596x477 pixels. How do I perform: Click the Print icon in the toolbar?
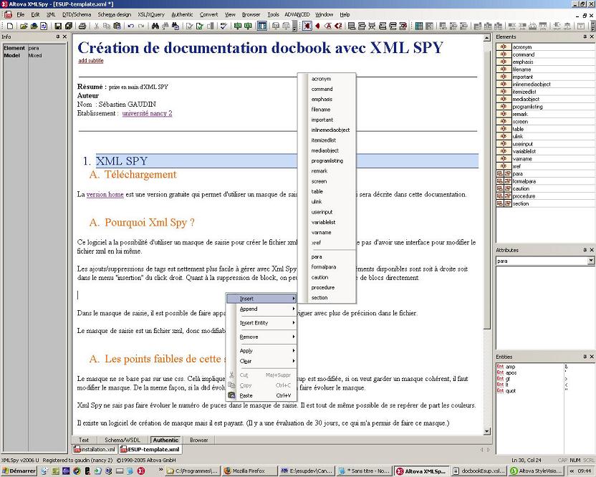tap(82, 26)
